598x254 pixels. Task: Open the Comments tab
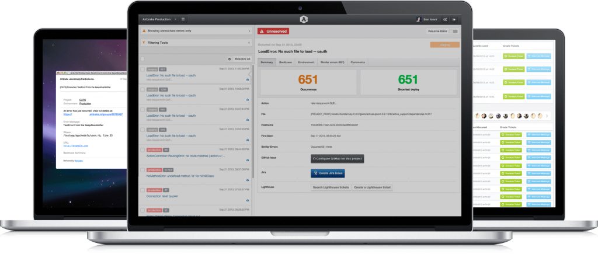pyautogui.click(x=358, y=62)
